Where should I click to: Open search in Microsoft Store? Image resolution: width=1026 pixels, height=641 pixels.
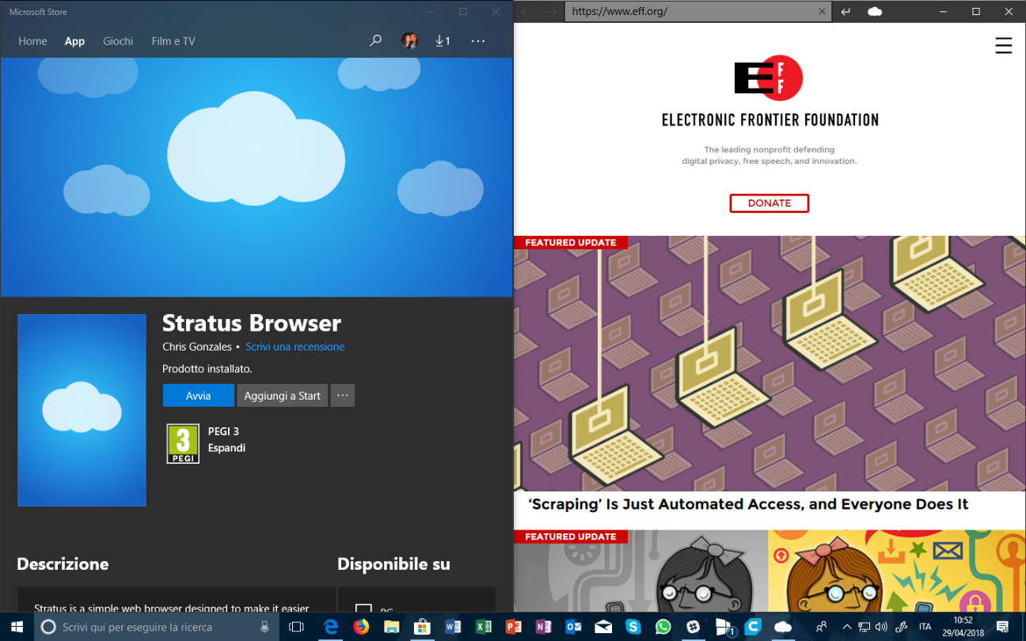376,40
